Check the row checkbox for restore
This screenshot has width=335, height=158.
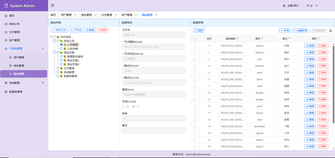click(195, 46)
